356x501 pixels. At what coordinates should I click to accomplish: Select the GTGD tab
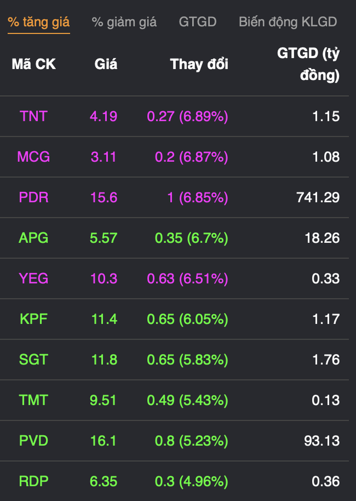tap(198, 22)
